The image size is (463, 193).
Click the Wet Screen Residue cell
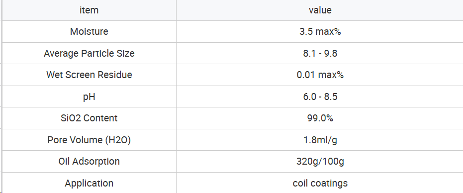coord(89,75)
